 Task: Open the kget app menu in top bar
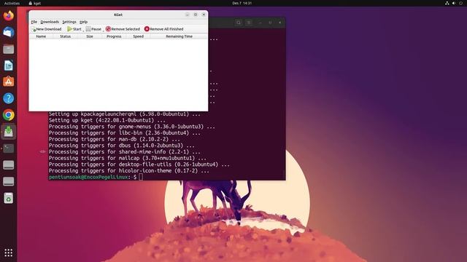[35, 3]
